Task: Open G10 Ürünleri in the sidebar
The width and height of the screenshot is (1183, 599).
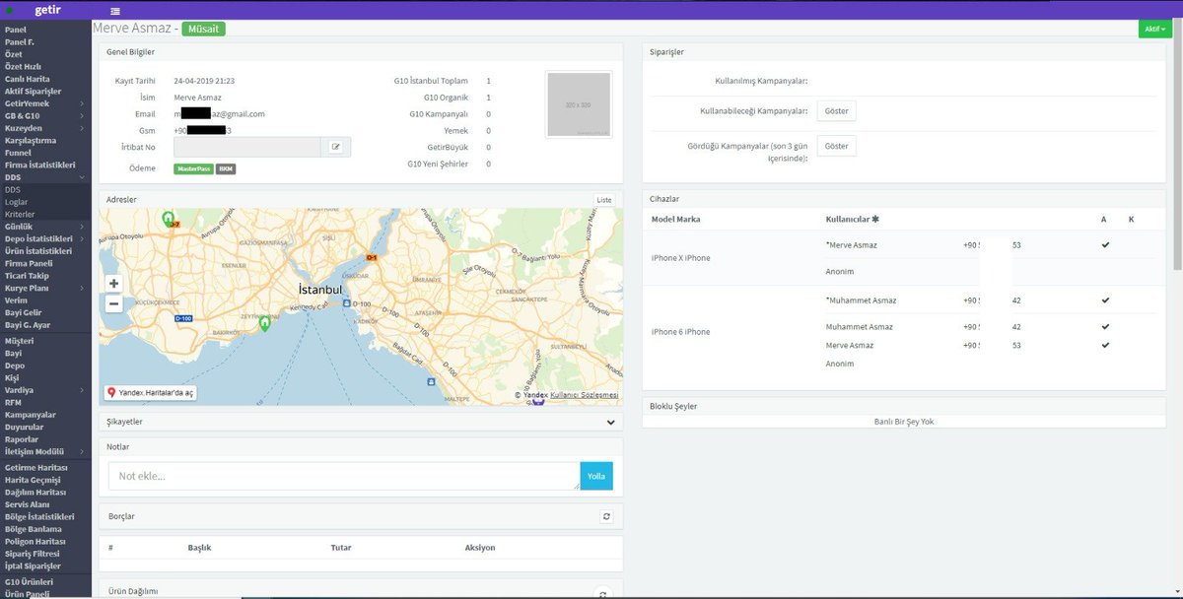Action: pyautogui.click(x=29, y=582)
